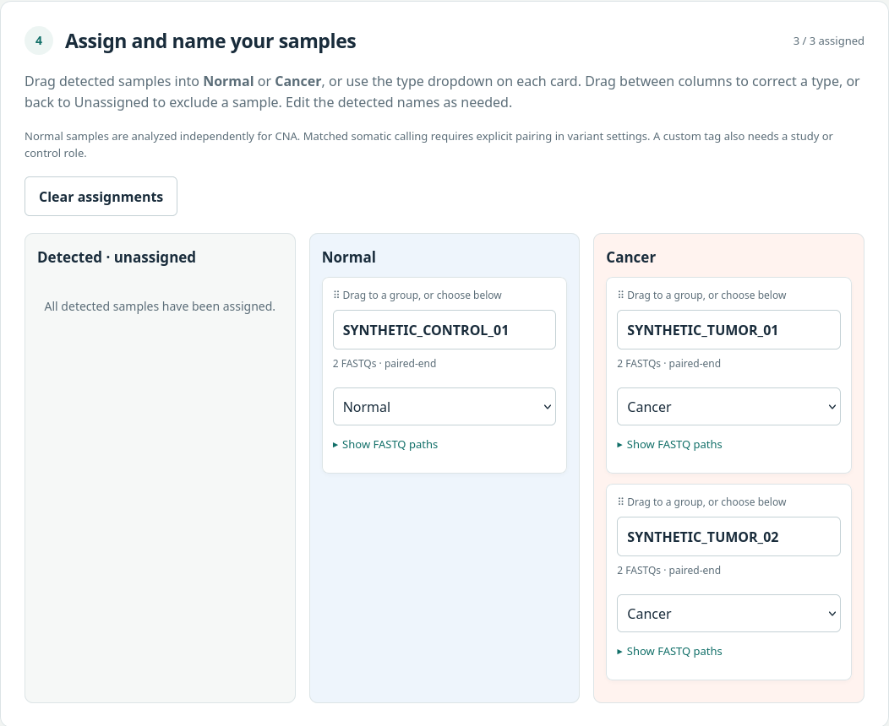Click 'All detected samples have been assigned.' message
Viewport: 889px width, 726px height.
pos(160,306)
